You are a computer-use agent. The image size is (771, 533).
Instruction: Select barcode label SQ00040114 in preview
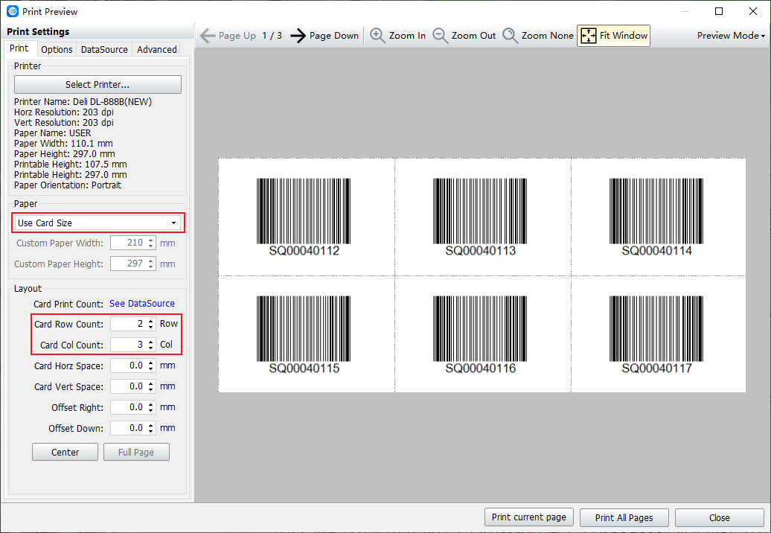(x=656, y=217)
